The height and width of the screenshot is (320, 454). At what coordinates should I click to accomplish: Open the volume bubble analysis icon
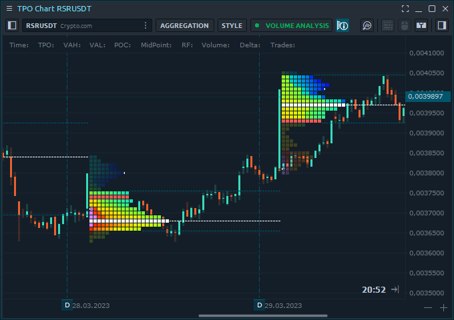367,25
